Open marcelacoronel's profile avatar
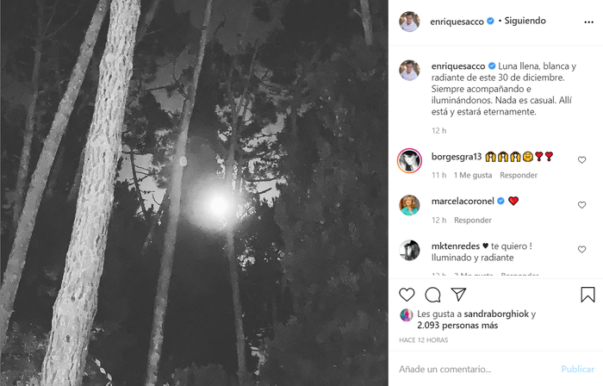This screenshot has width=603, height=386. [409, 205]
